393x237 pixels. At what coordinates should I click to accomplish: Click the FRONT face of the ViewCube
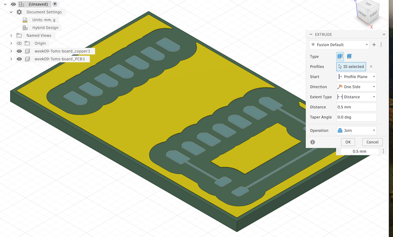point(362,15)
